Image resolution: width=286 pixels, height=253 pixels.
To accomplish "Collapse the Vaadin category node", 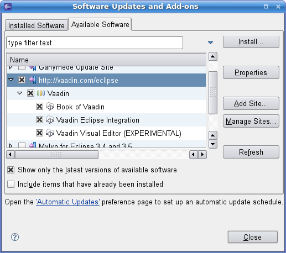I will pyautogui.click(x=19, y=93).
